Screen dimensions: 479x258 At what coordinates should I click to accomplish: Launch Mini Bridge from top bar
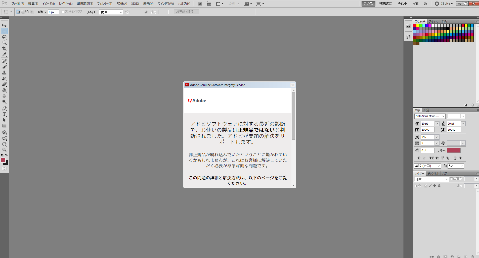(209, 4)
